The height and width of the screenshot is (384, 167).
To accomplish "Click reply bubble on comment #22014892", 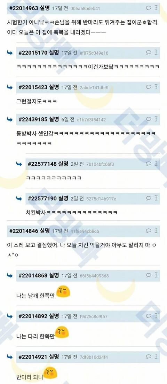I will coord(149,316).
